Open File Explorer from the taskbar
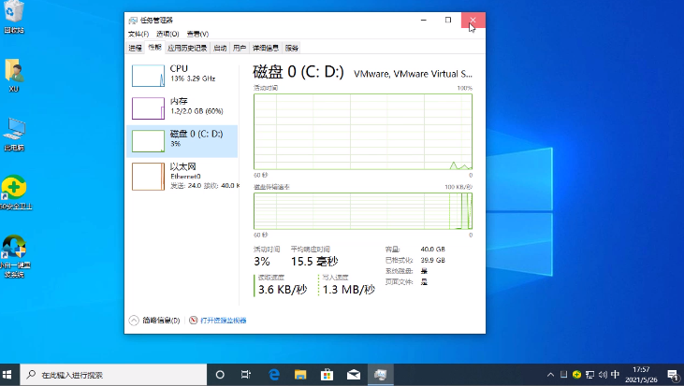This screenshot has height=386, width=684. point(301,375)
